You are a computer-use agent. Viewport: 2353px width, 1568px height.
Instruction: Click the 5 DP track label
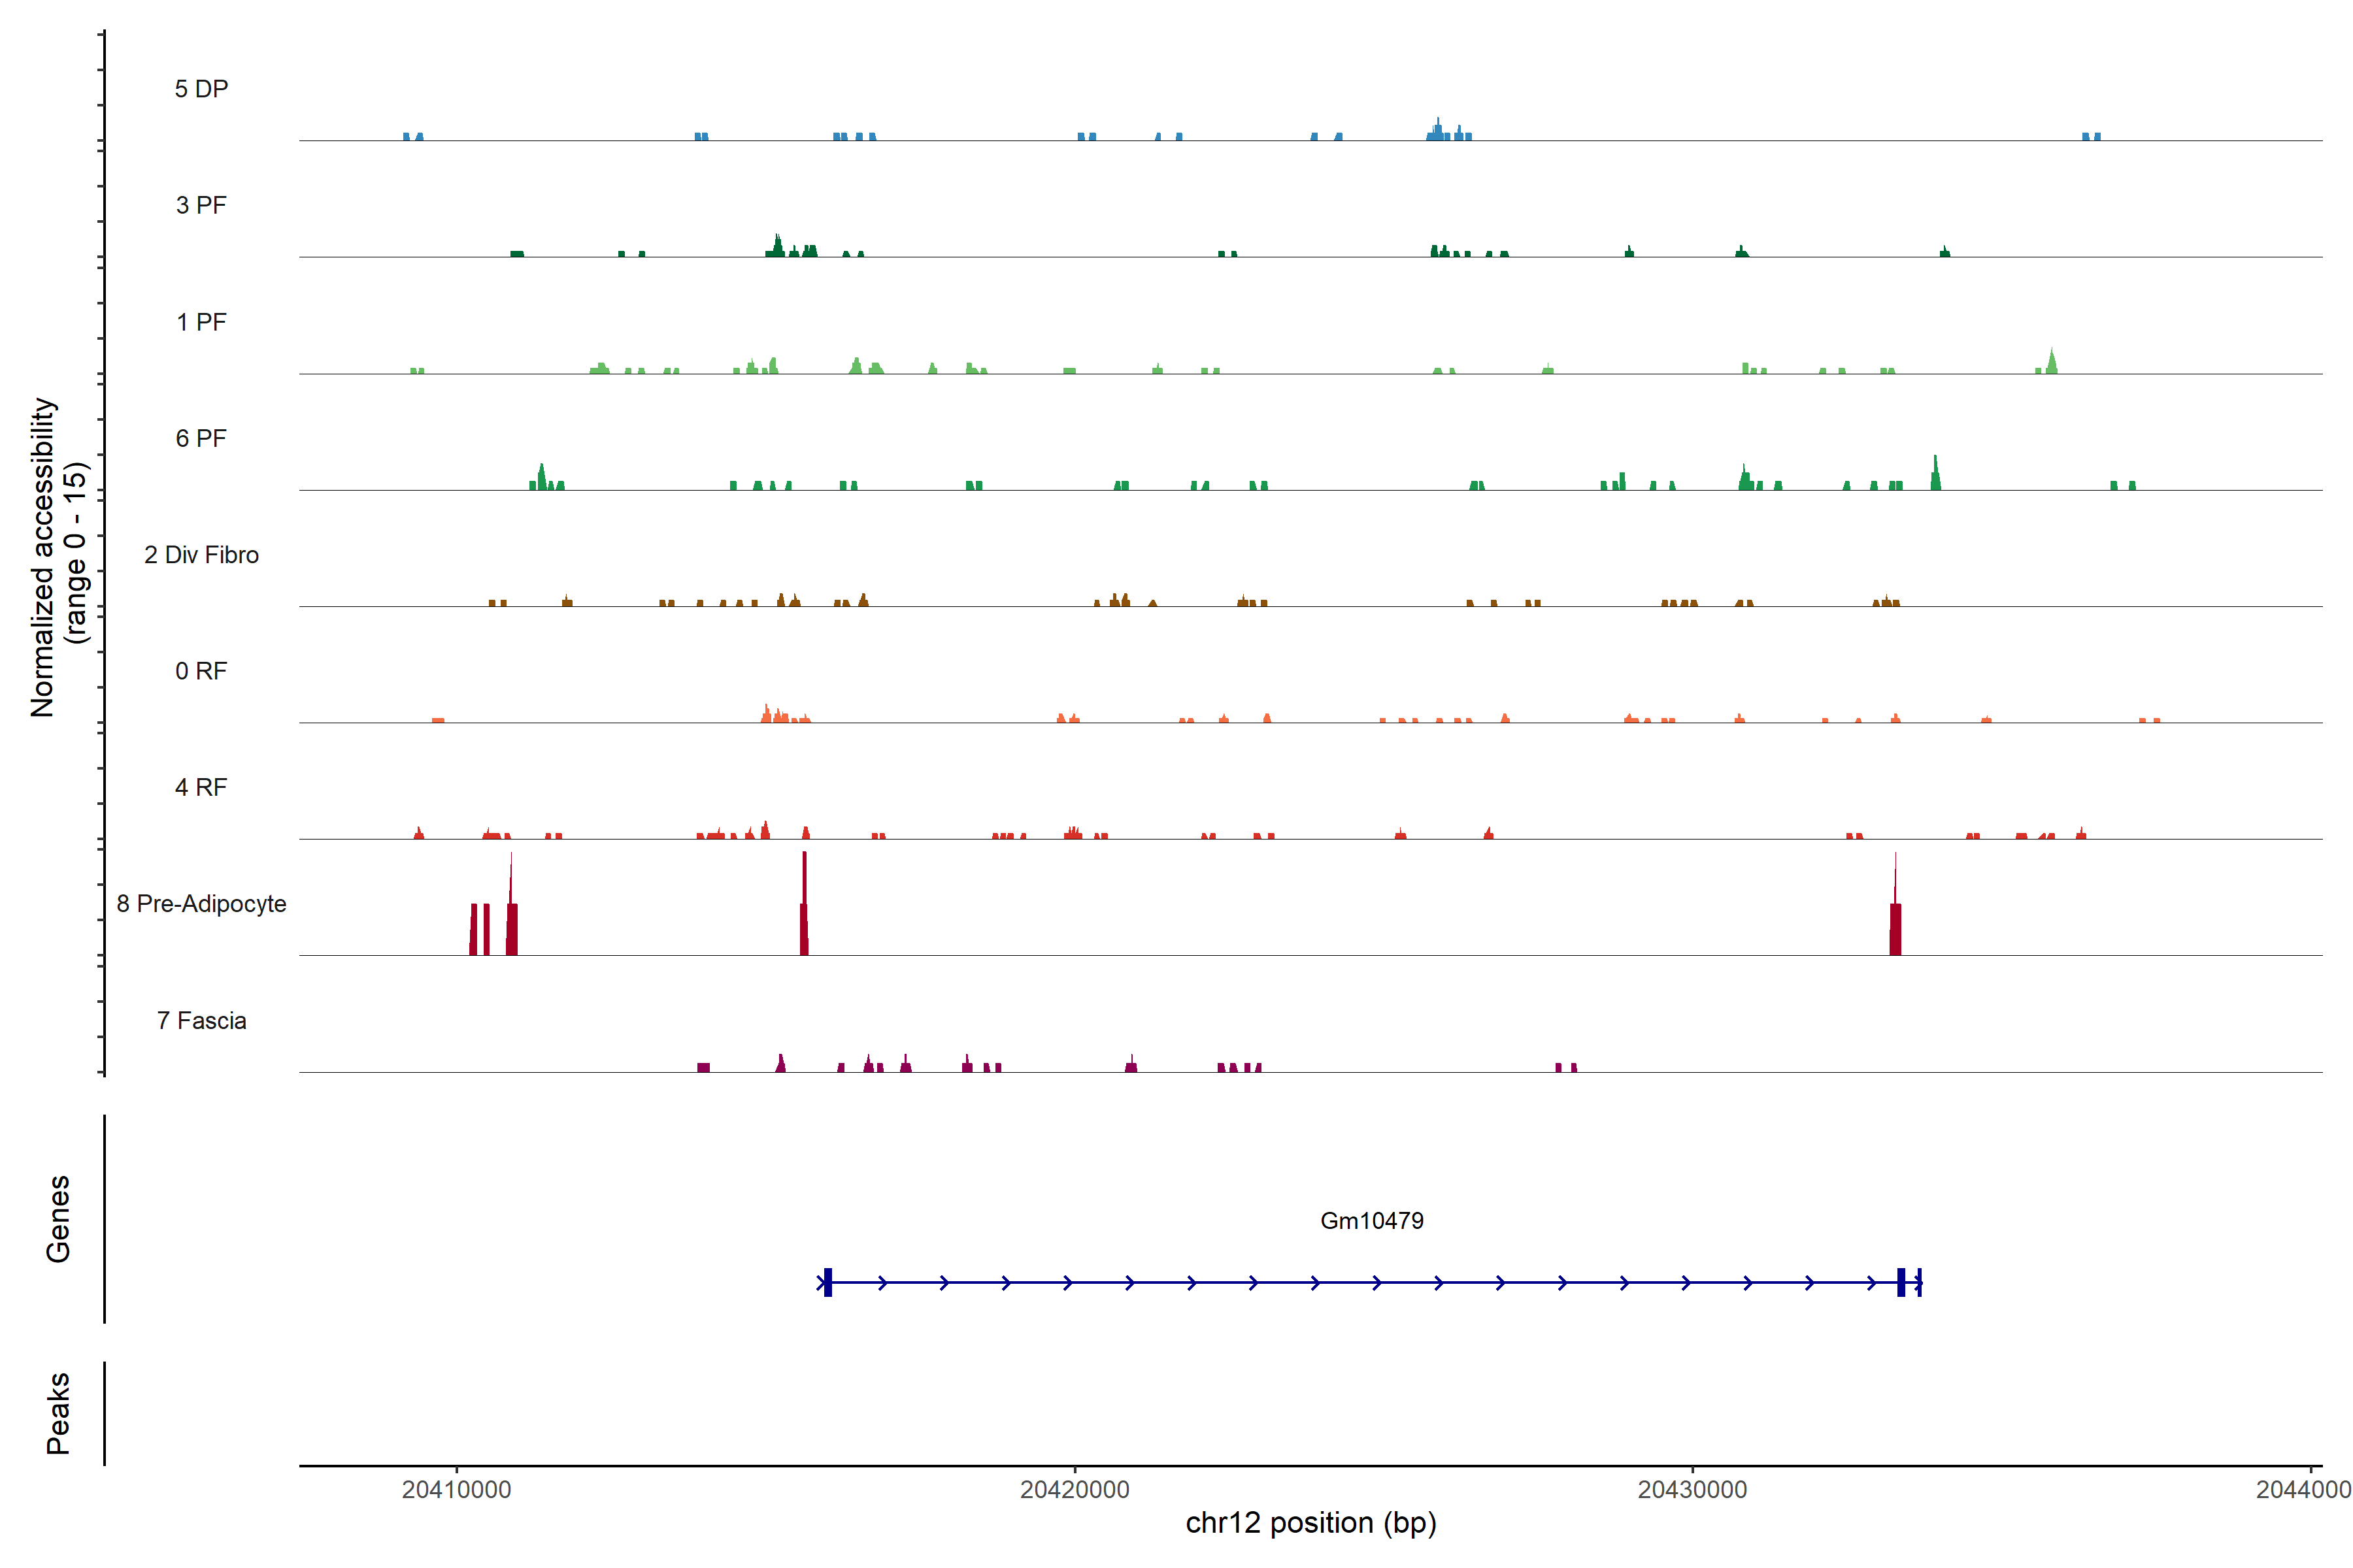point(201,89)
